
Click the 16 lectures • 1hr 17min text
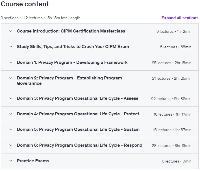172,114
